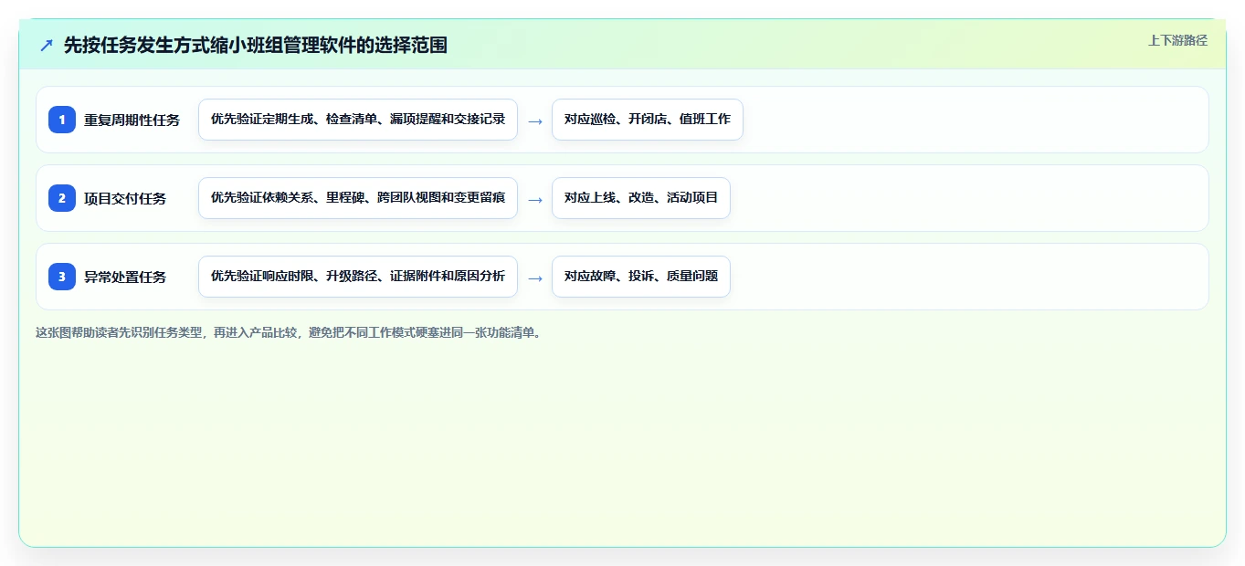Click the box 优先验证依赖关系、里程碑、跨团队视图和变更留痕
1245x566 pixels.
(358, 198)
